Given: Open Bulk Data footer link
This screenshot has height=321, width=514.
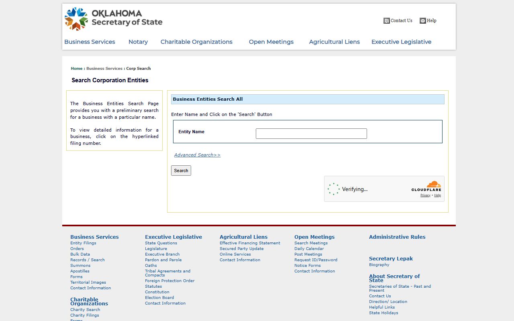Looking at the screenshot, I should click(80, 254).
